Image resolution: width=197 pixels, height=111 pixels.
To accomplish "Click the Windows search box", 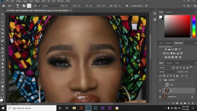I will coord(31,108).
